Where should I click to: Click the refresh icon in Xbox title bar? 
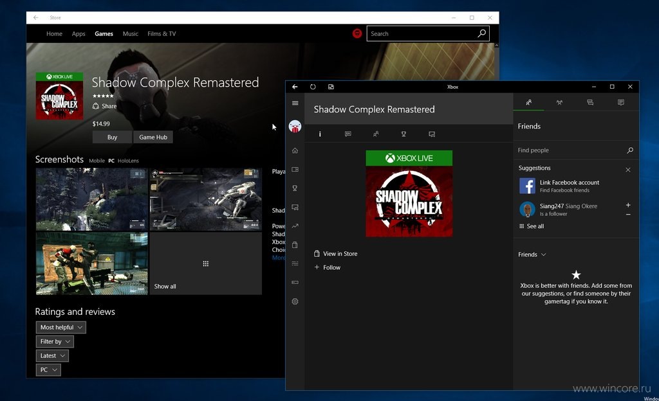(x=313, y=87)
